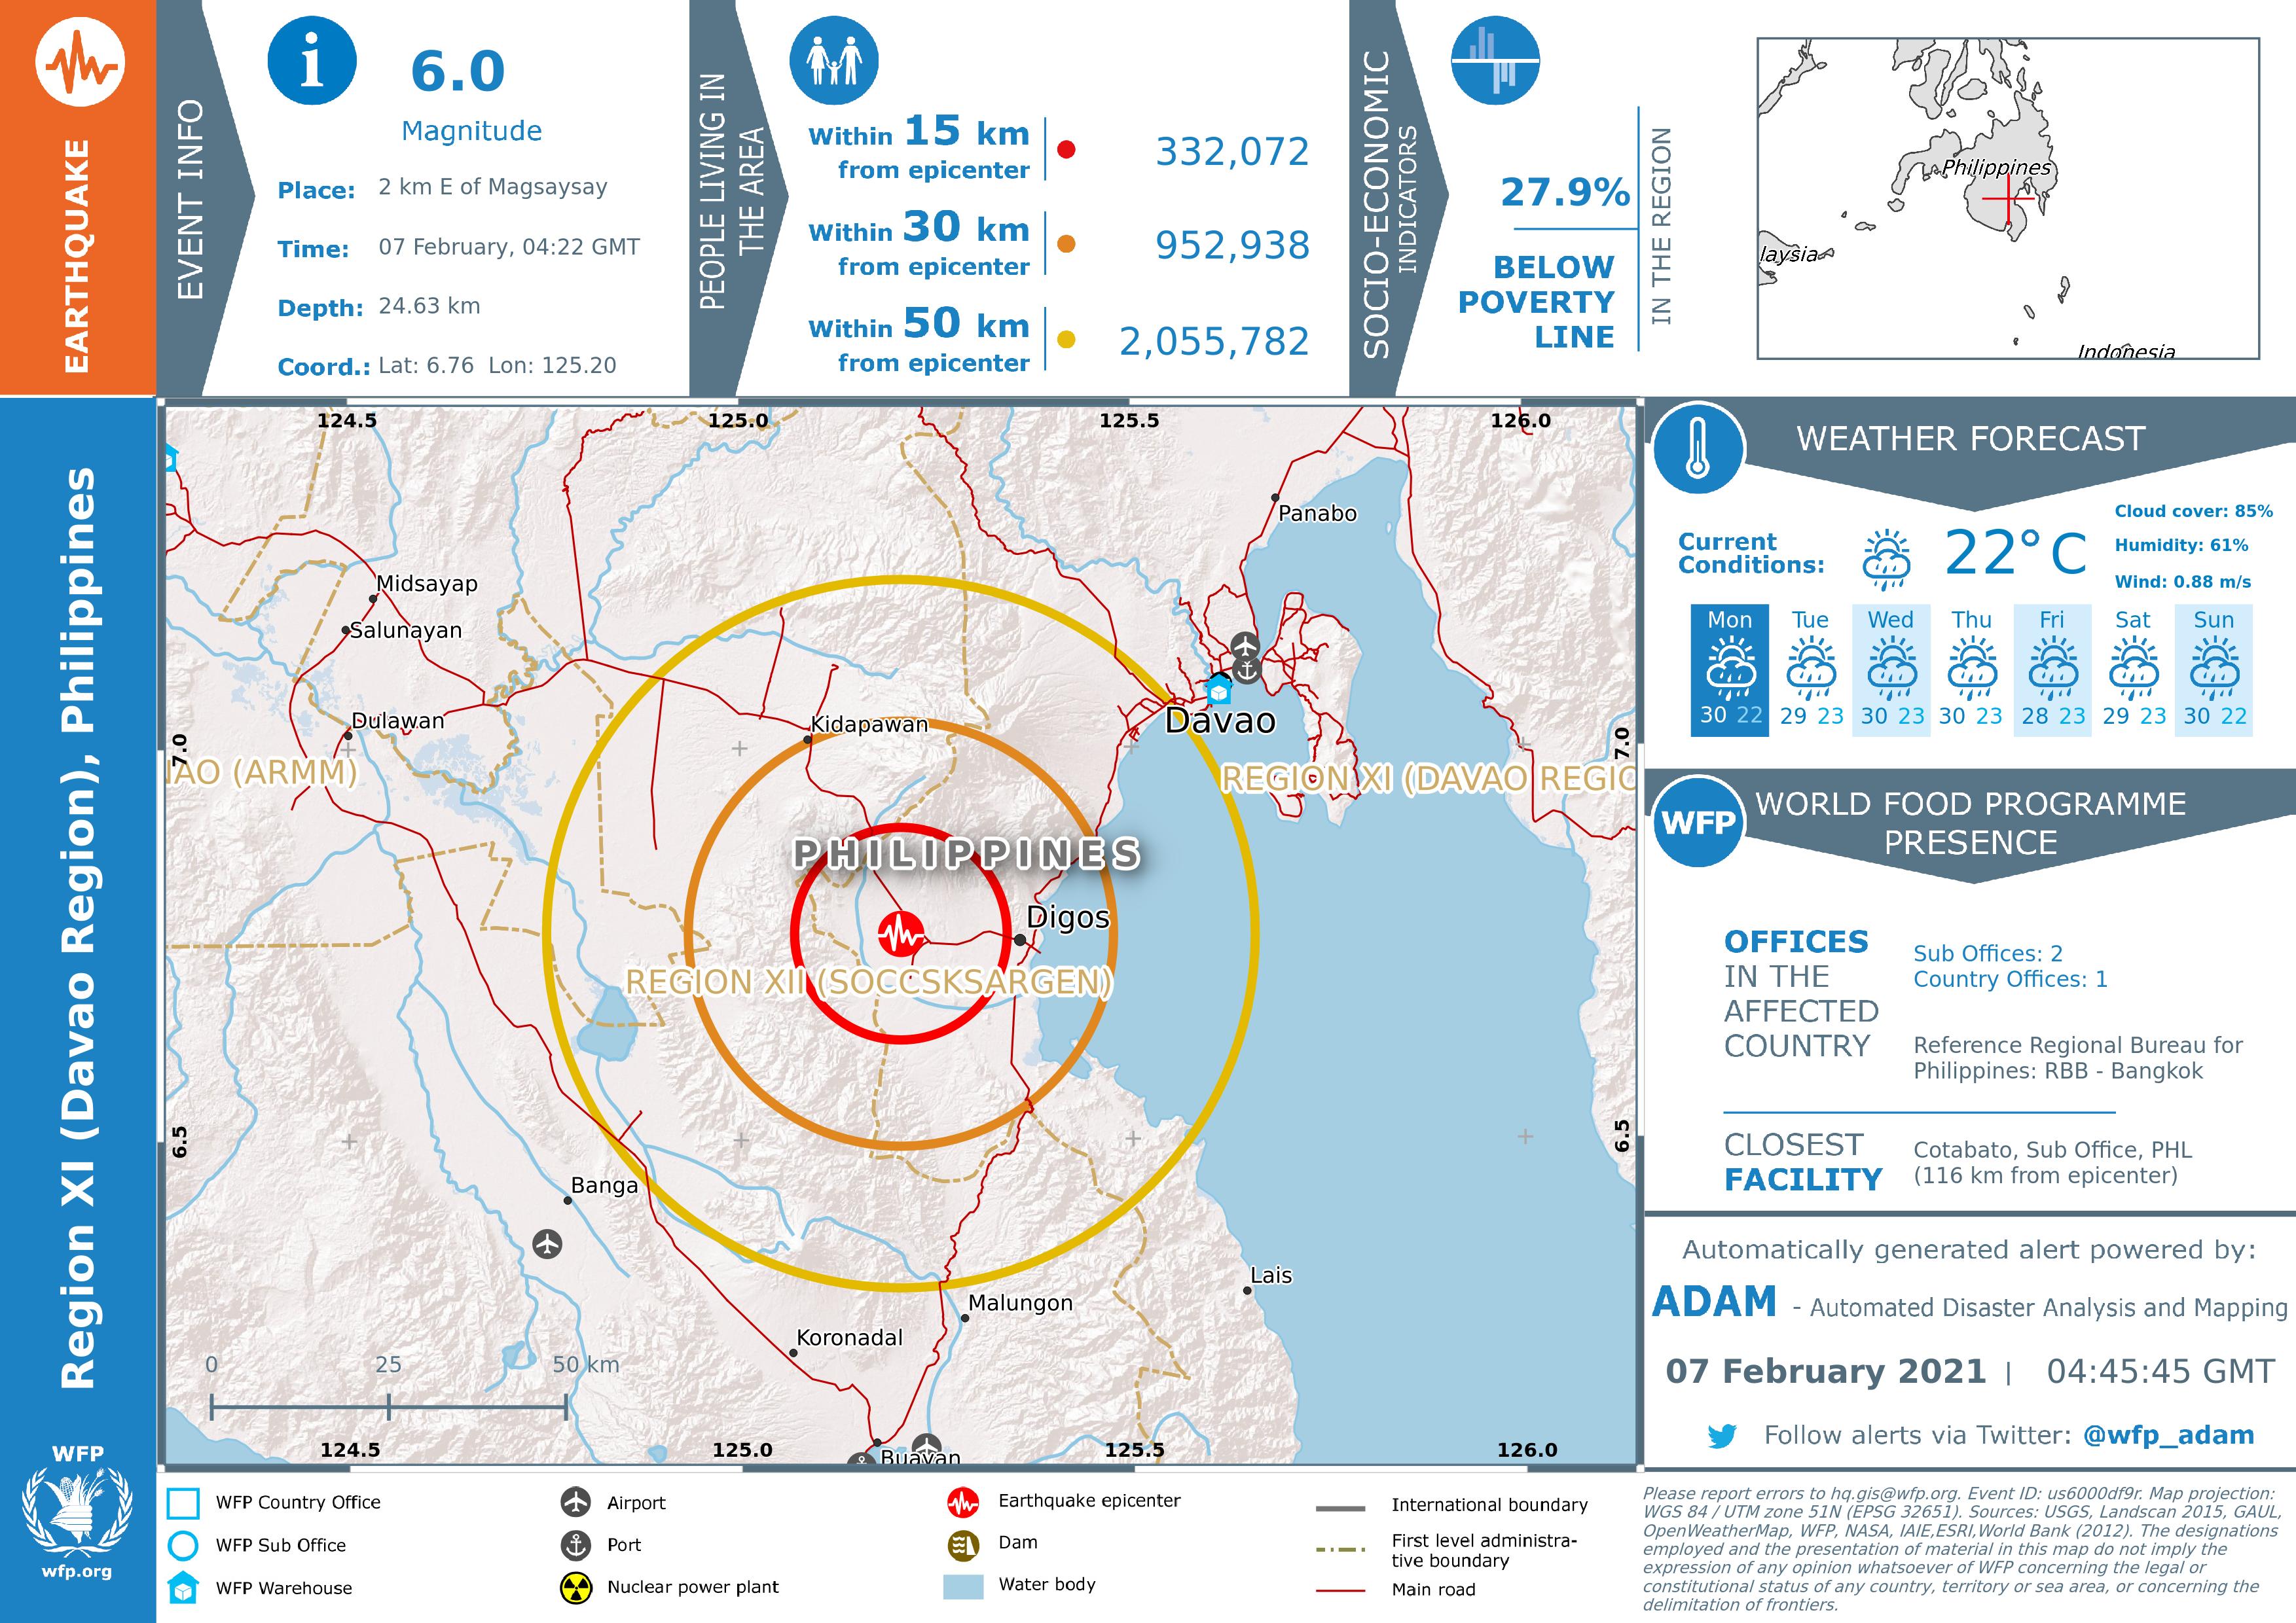Viewport: 2296px width, 1623px height.
Task: Click the orange earthquake seismograph icon
Action: (x=80, y=62)
